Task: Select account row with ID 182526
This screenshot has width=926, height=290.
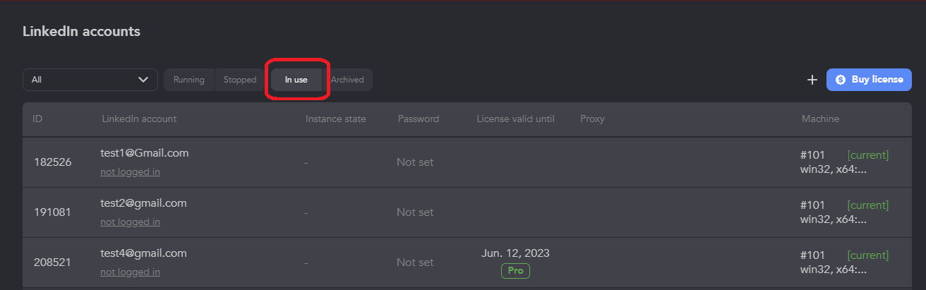Action: (467, 162)
